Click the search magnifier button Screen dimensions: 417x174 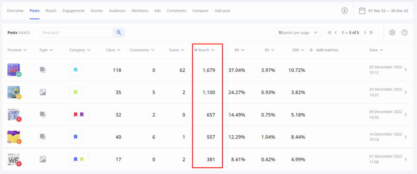coord(119,33)
